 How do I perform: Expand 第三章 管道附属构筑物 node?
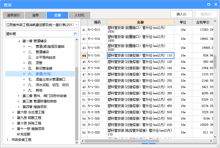point(19,101)
